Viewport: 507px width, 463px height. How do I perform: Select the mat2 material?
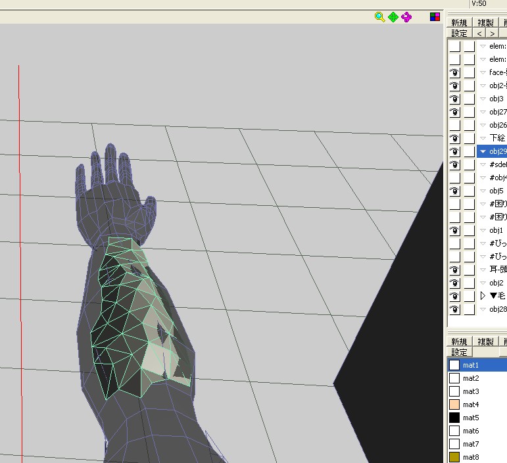(477, 378)
